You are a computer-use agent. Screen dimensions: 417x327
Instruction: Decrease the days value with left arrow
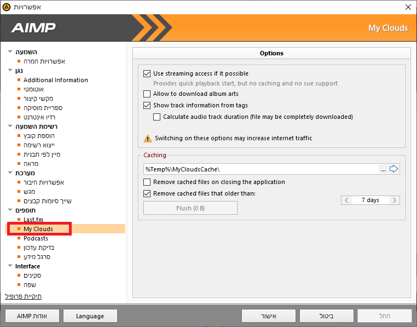(346, 200)
